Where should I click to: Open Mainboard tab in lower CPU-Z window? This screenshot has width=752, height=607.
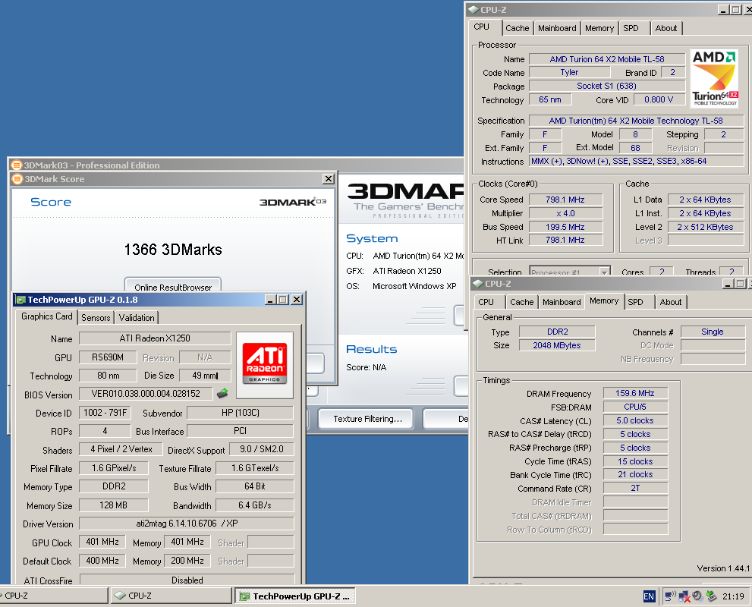562,302
